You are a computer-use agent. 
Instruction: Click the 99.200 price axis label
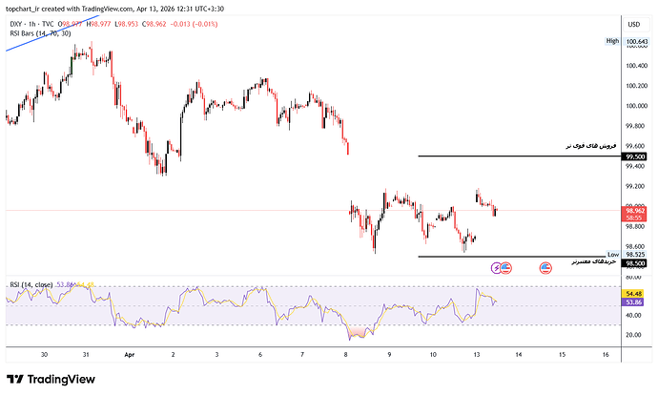tap(635, 186)
